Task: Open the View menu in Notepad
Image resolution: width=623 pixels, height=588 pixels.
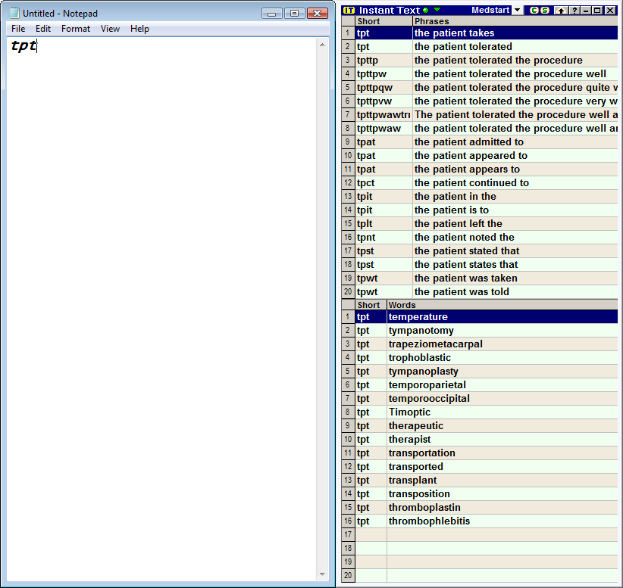Action: click(x=110, y=29)
